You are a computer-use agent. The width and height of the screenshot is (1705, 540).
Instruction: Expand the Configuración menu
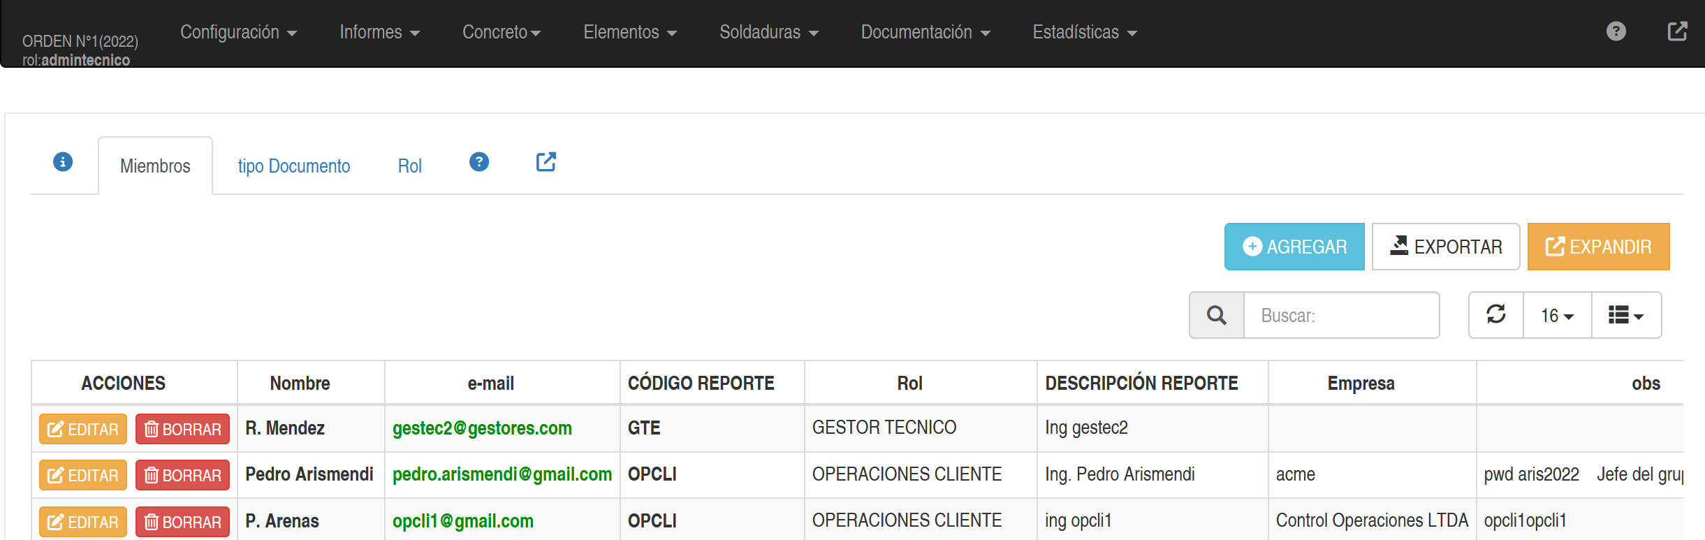click(x=238, y=32)
